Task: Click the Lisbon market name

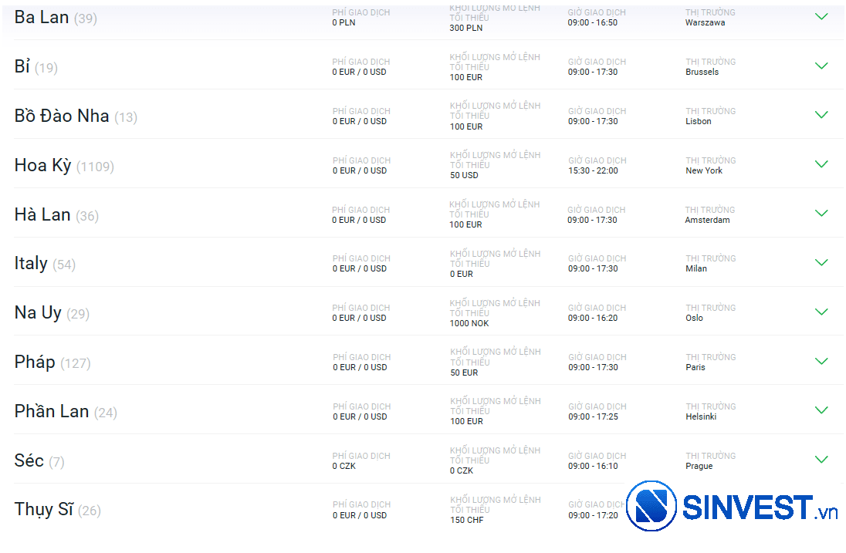Action: pos(698,121)
